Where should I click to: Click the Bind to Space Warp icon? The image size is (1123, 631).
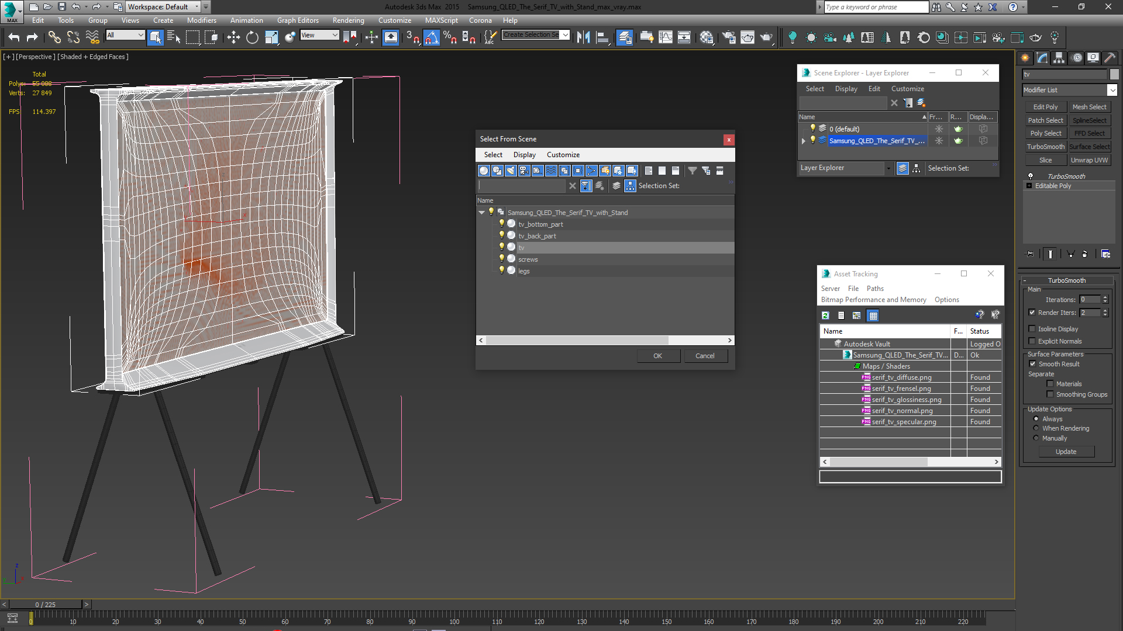tap(92, 38)
